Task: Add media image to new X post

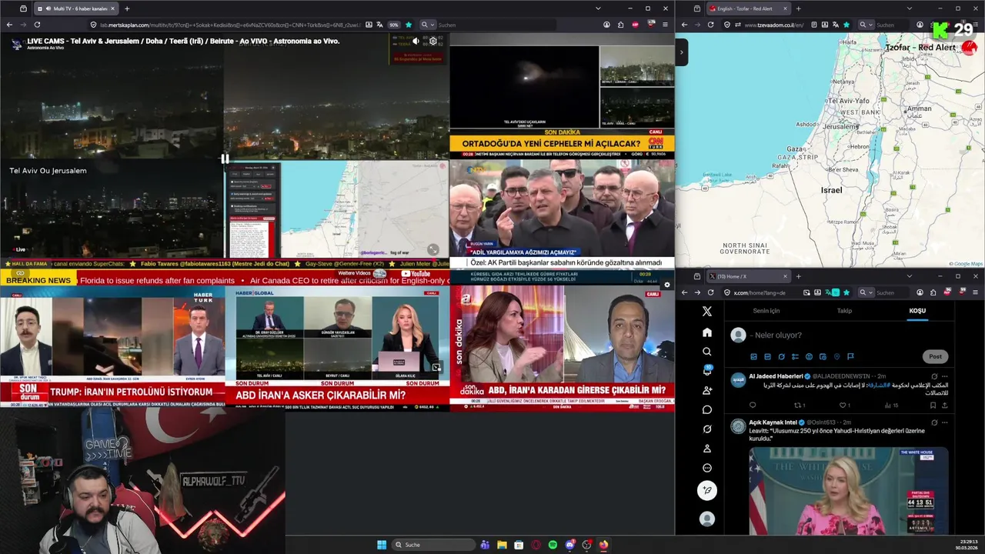Action: (x=753, y=356)
